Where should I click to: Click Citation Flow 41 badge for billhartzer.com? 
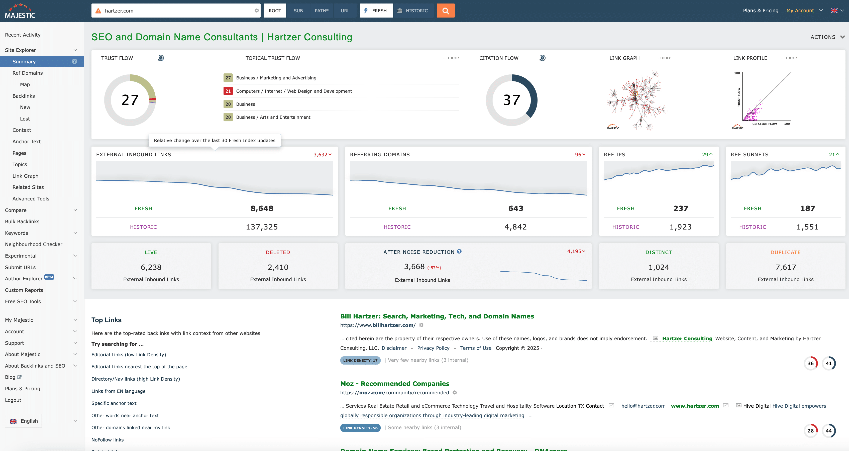coord(828,363)
